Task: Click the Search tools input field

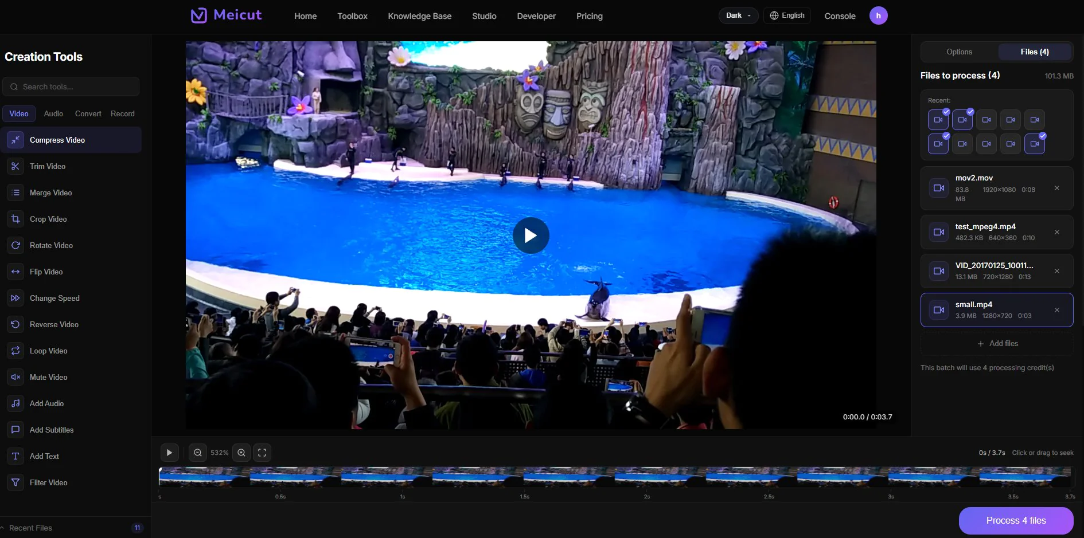Action: click(71, 87)
